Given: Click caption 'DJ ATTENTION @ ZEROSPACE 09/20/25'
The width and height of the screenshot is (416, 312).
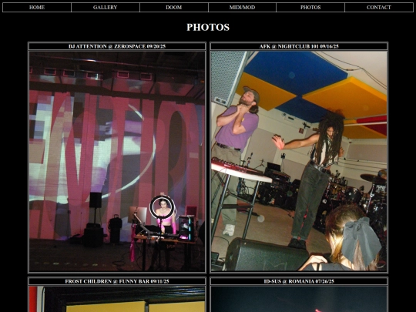Looking at the screenshot, I should [x=117, y=46].
